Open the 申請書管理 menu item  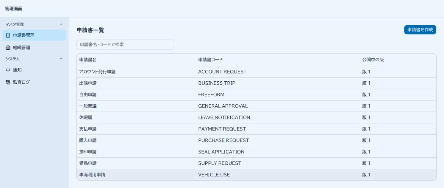[34, 35]
